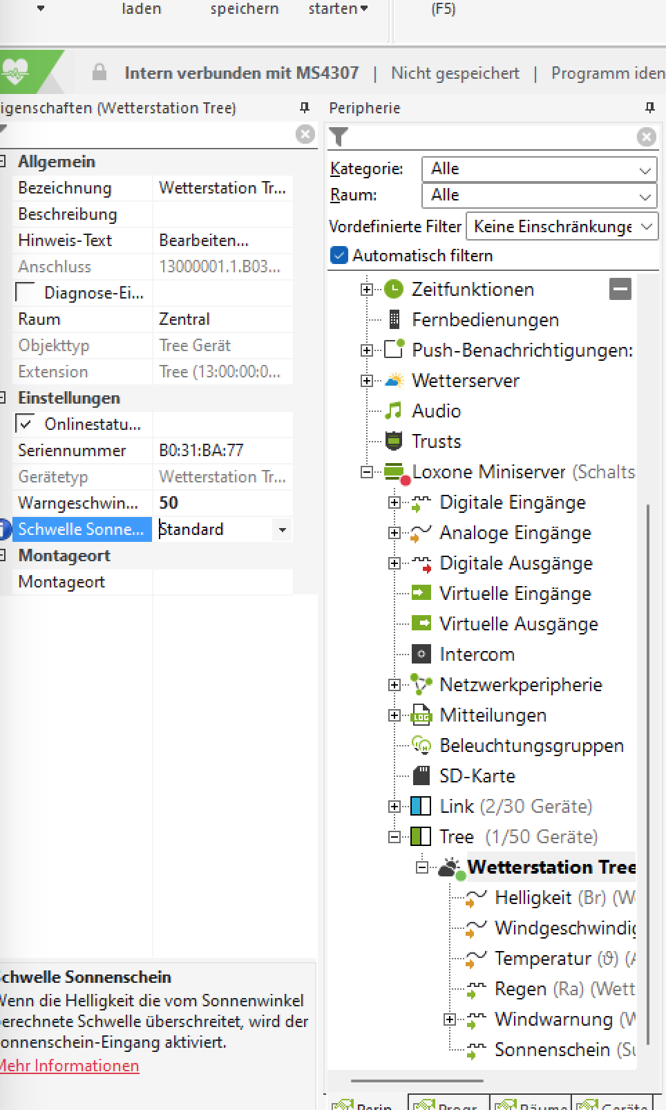Switch to the Peripherie bottom tab

[x=366, y=1102]
